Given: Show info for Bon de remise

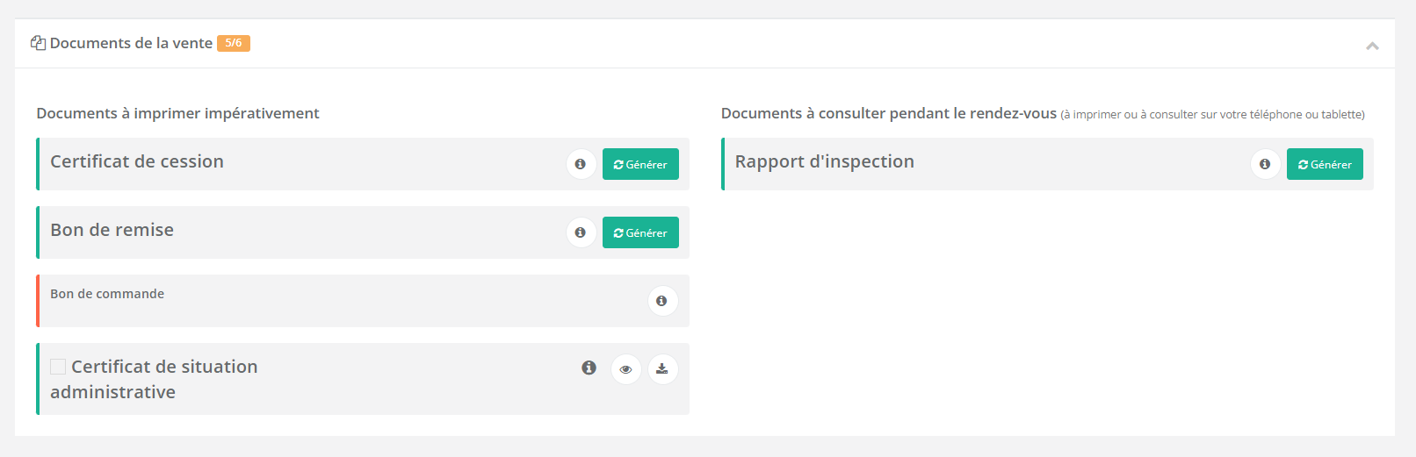Looking at the screenshot, I should (x=581, y=232).
